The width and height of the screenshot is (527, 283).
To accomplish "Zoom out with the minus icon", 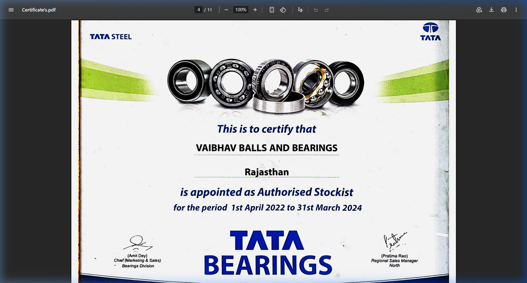I will (x=226, y=10).
